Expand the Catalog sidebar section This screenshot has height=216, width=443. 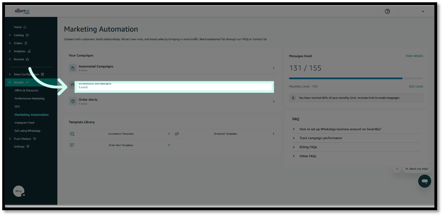click(10, 35)
